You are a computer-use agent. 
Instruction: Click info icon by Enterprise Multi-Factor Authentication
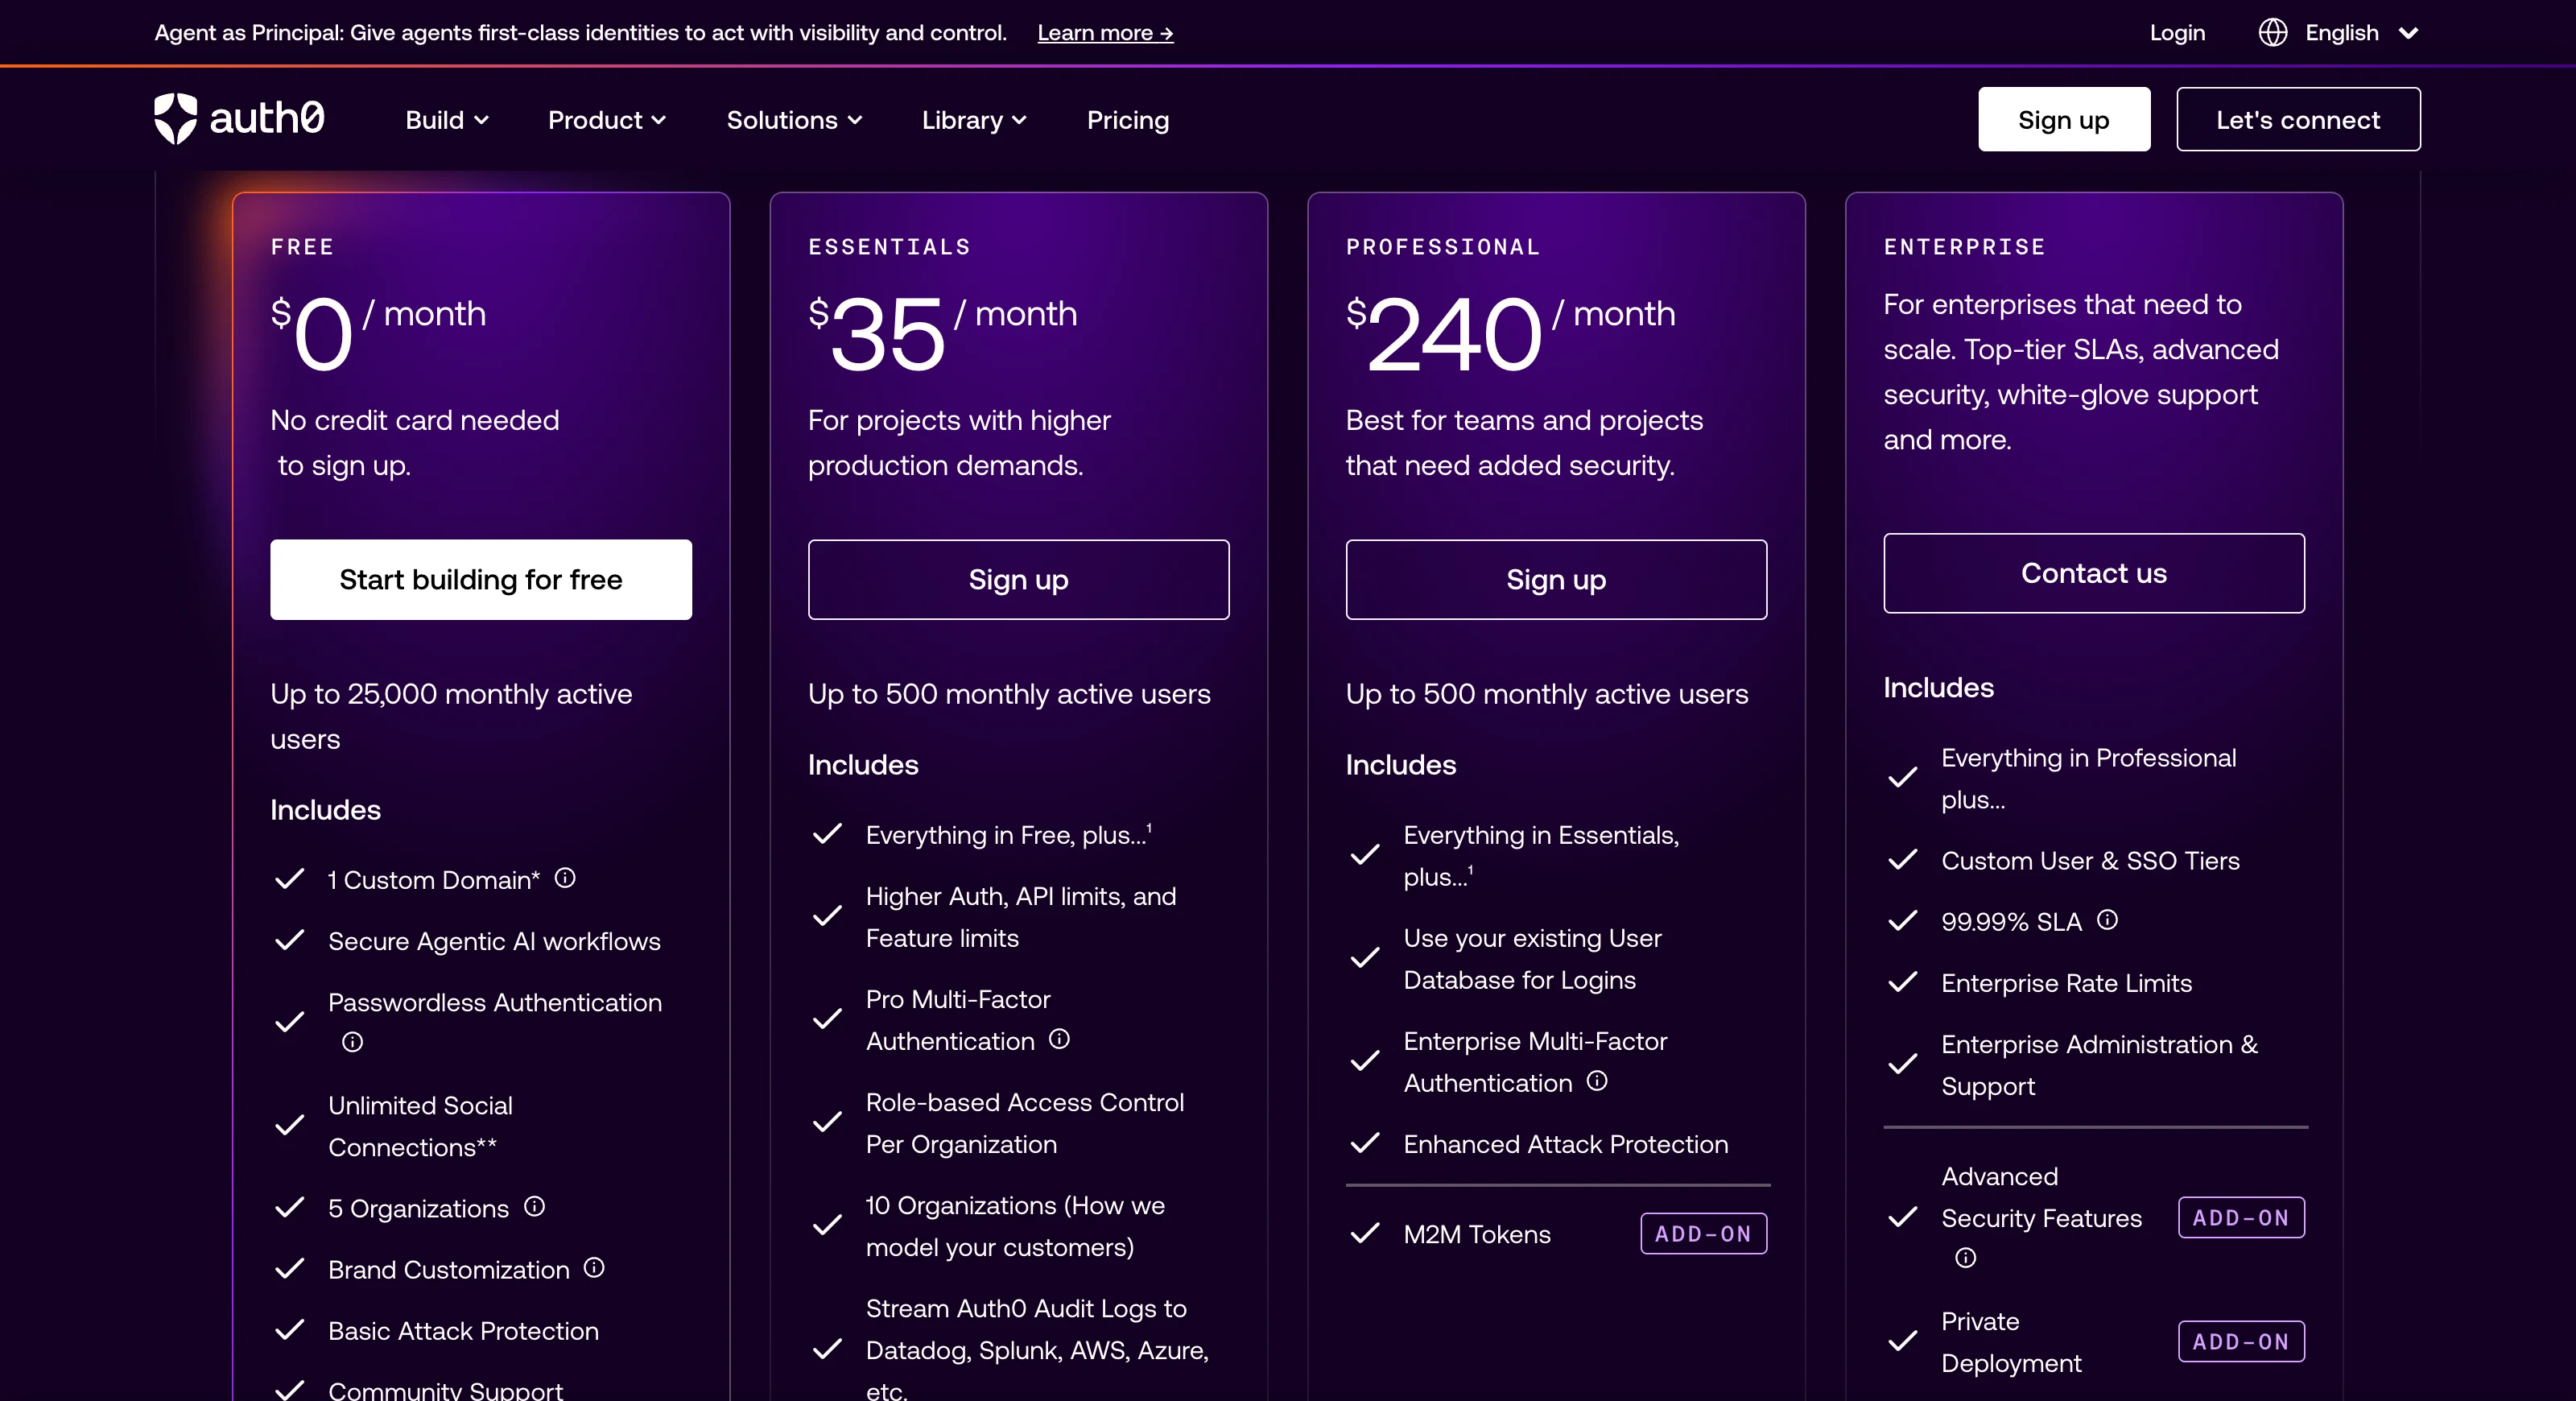1597,1081
